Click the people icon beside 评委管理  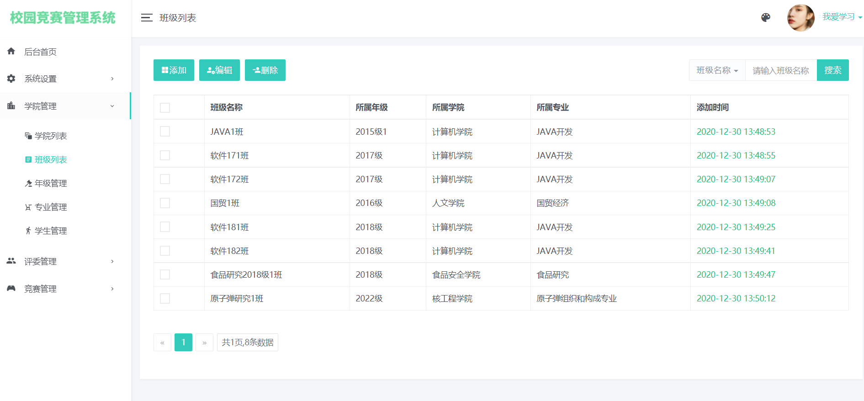click(11, 261)
